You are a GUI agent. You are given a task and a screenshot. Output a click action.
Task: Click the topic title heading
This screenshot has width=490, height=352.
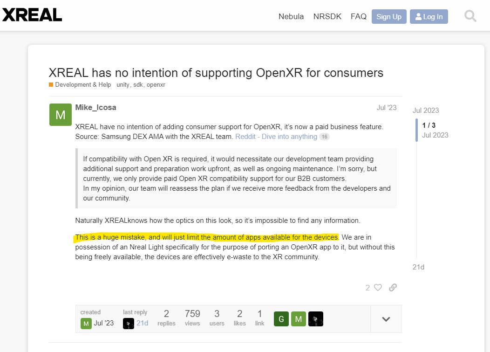pos(216,73)
